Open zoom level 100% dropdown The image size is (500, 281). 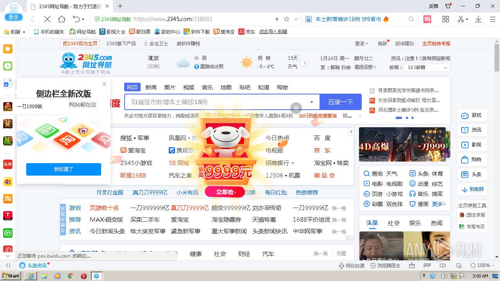click(x=493, y=265)
